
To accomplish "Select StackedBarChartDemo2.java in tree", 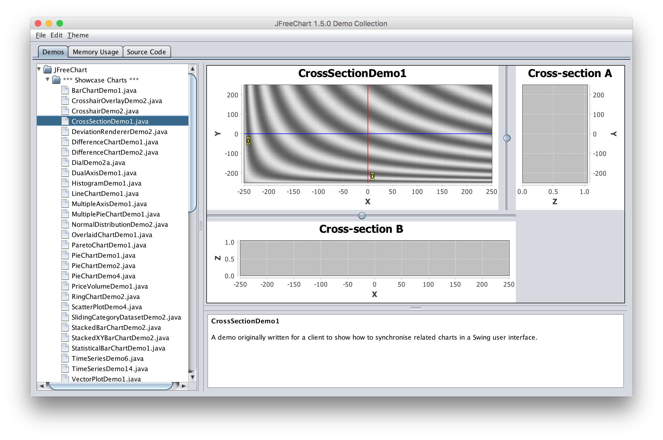I will coord(116,327).
